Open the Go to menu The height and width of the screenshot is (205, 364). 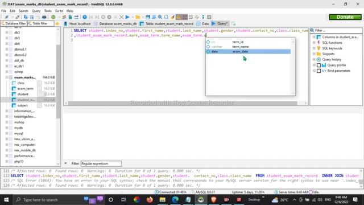pos(59,11)
